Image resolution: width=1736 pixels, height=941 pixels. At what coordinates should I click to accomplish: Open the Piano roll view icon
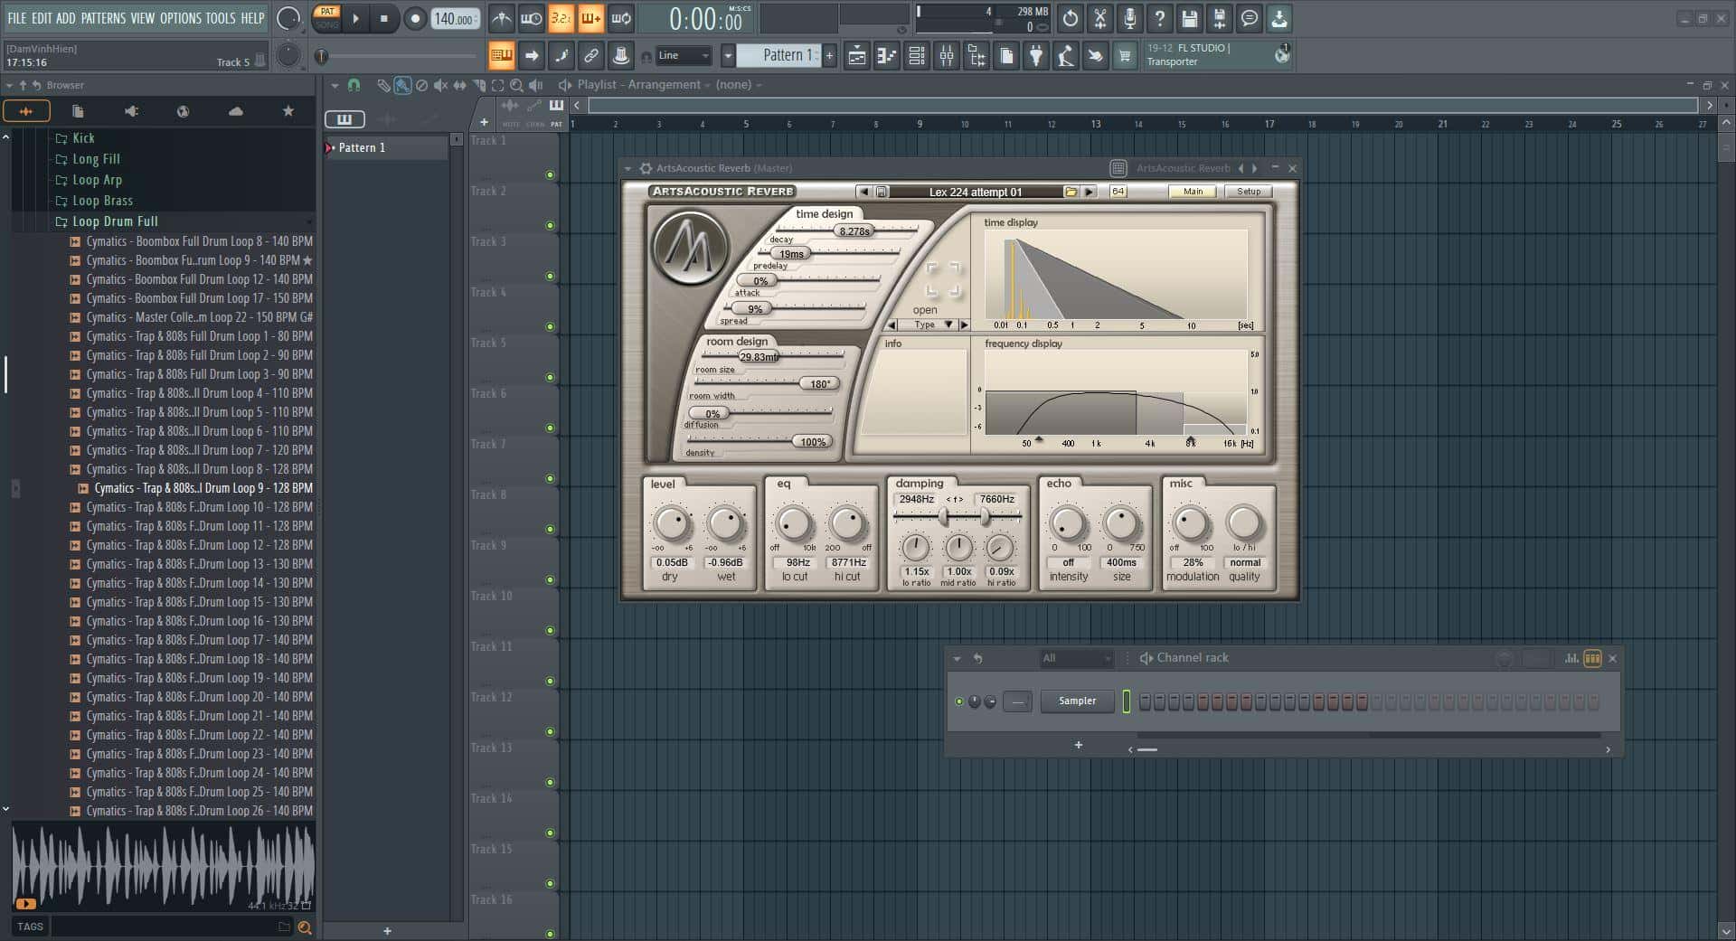tap(886, 56)
